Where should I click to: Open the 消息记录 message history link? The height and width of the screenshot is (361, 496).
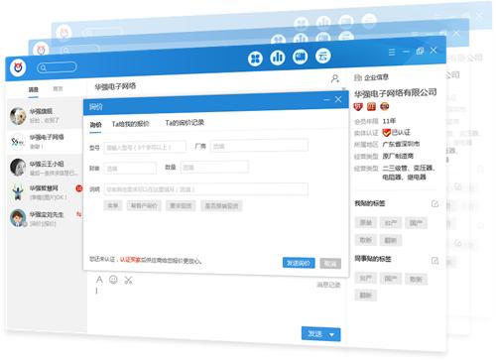click(328, 285)
